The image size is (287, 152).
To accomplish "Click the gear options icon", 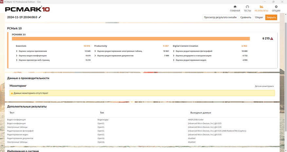I will (276, 7).
